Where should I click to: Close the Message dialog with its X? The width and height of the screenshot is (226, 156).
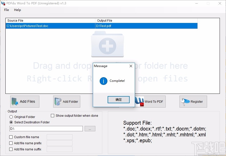[131, 66]
